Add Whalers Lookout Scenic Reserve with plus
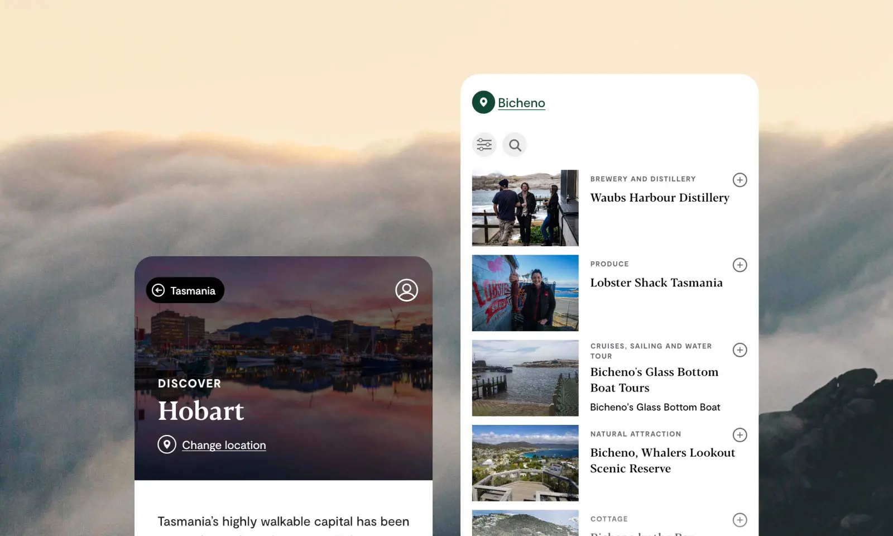This screenshot has height=536, width=893. (740, 435)
